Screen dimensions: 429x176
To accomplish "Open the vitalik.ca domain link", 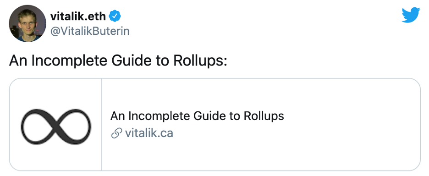I will click(x=149, y=133).
